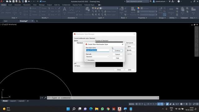
Task: Click the layer color swatch in Layers dropdown
Action: coord(100,8)
